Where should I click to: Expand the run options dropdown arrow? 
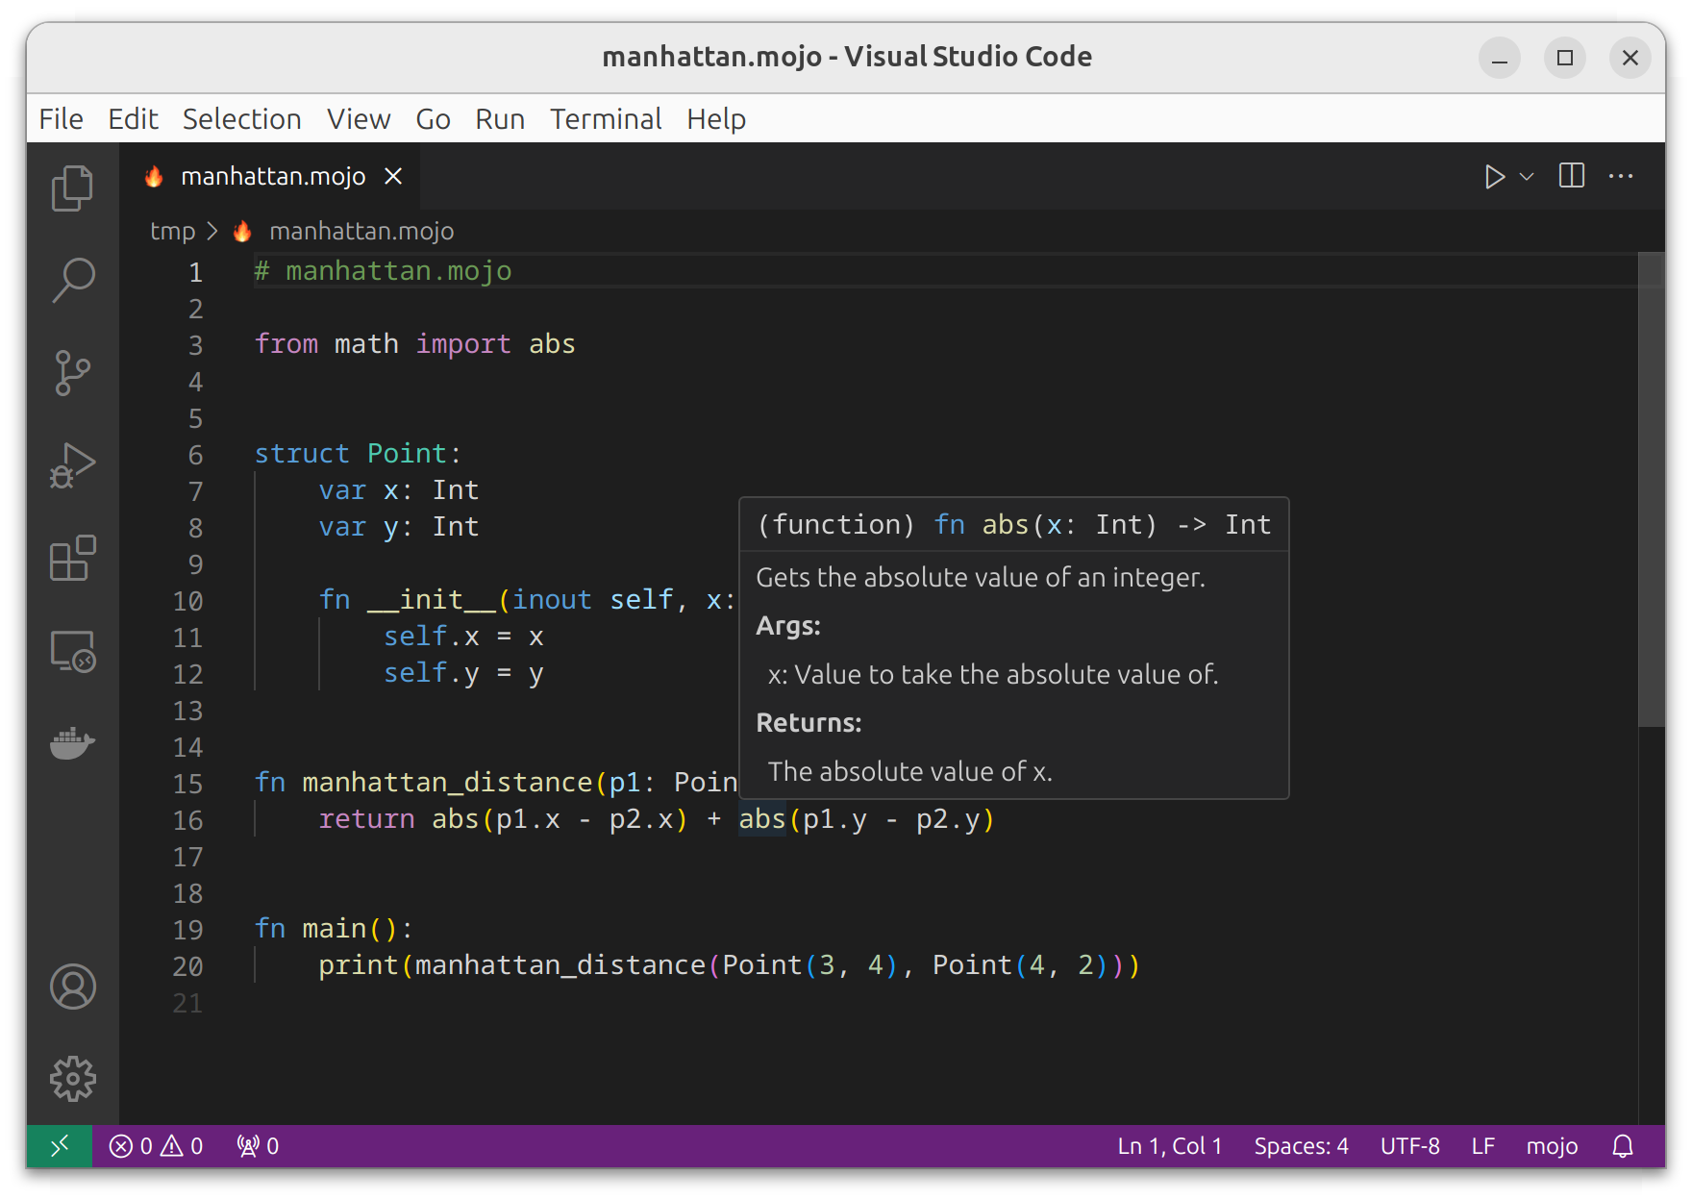[1527, 177]
